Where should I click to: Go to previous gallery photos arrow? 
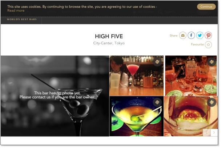(206, 132)
